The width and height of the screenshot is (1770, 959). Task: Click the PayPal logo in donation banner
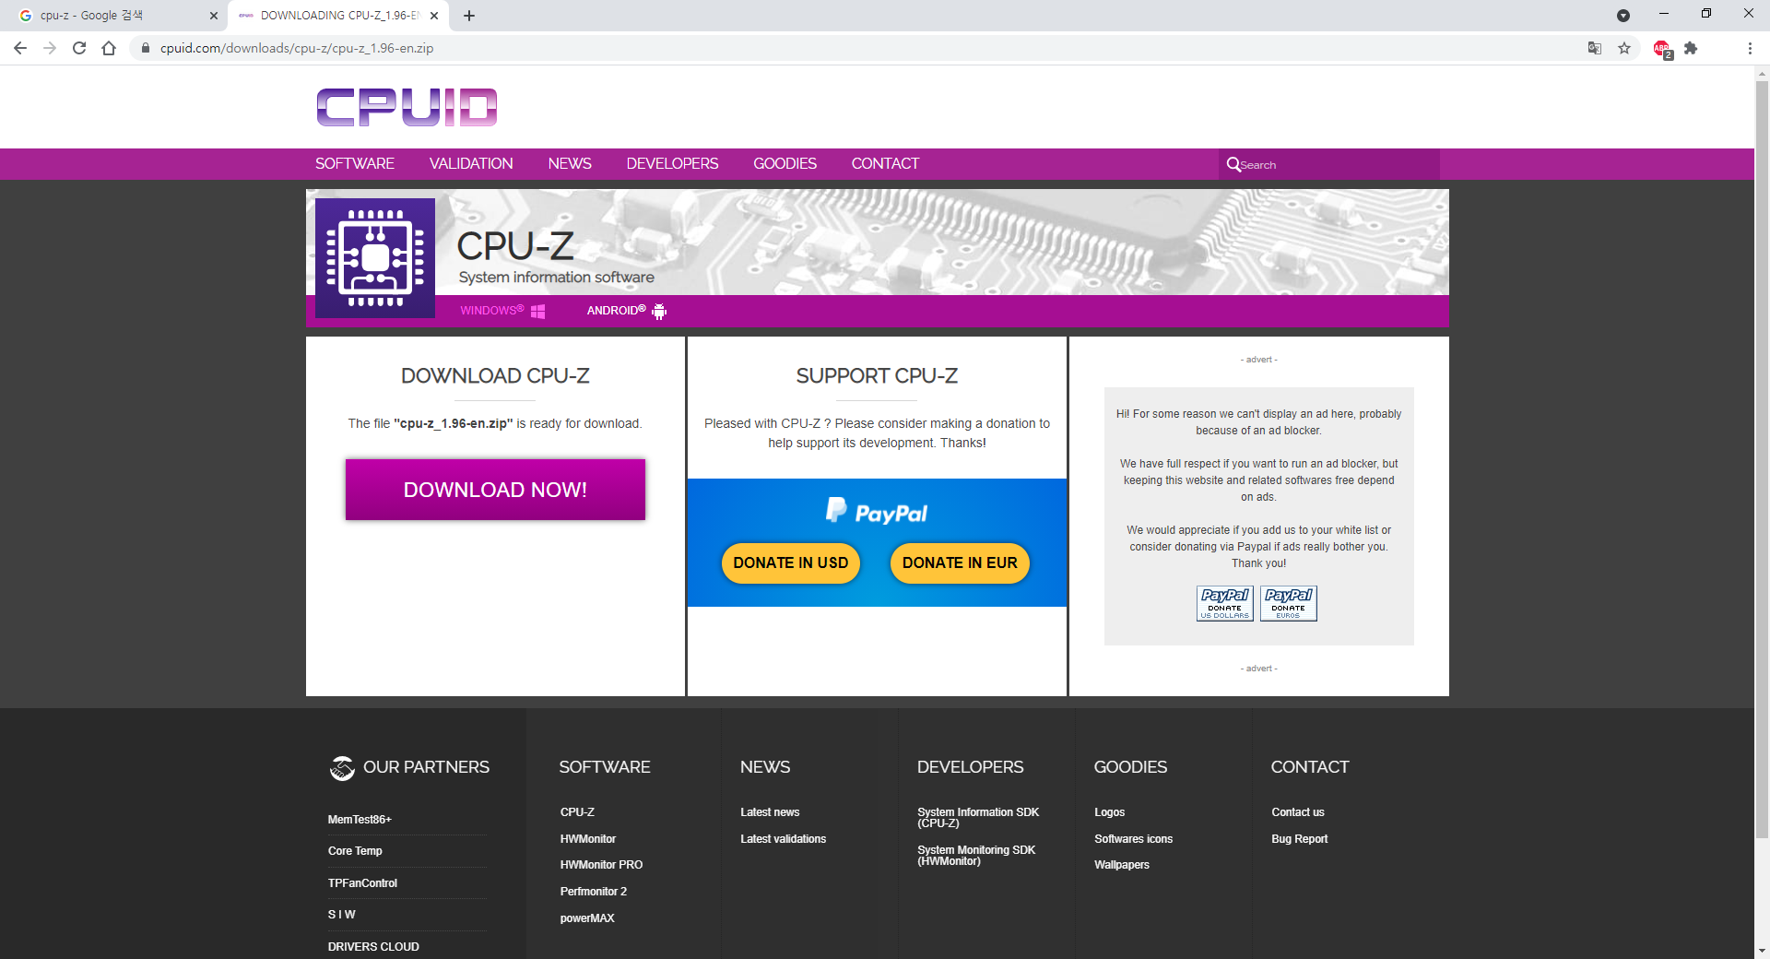pos(877,512)
